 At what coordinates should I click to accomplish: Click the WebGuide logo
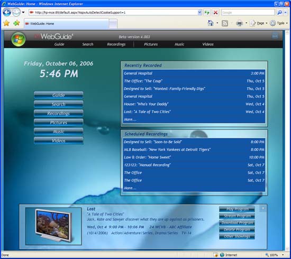(x=54, y=36)
